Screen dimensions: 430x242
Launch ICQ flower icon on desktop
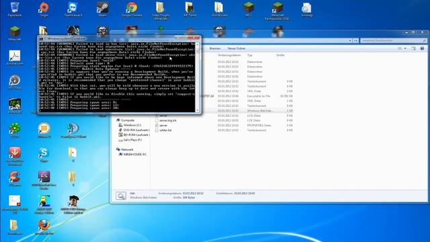pyautogui.click(x=15, y=130)
